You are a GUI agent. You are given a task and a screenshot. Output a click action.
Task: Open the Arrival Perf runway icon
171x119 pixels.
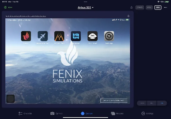pyautogui.click(x=59, y=36)
